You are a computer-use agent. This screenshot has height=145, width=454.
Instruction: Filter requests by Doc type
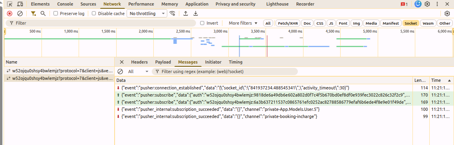click(307, 23)
